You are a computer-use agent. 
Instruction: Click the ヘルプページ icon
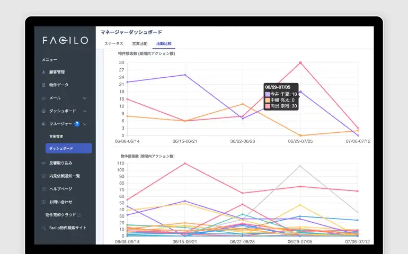pos(43,189)
